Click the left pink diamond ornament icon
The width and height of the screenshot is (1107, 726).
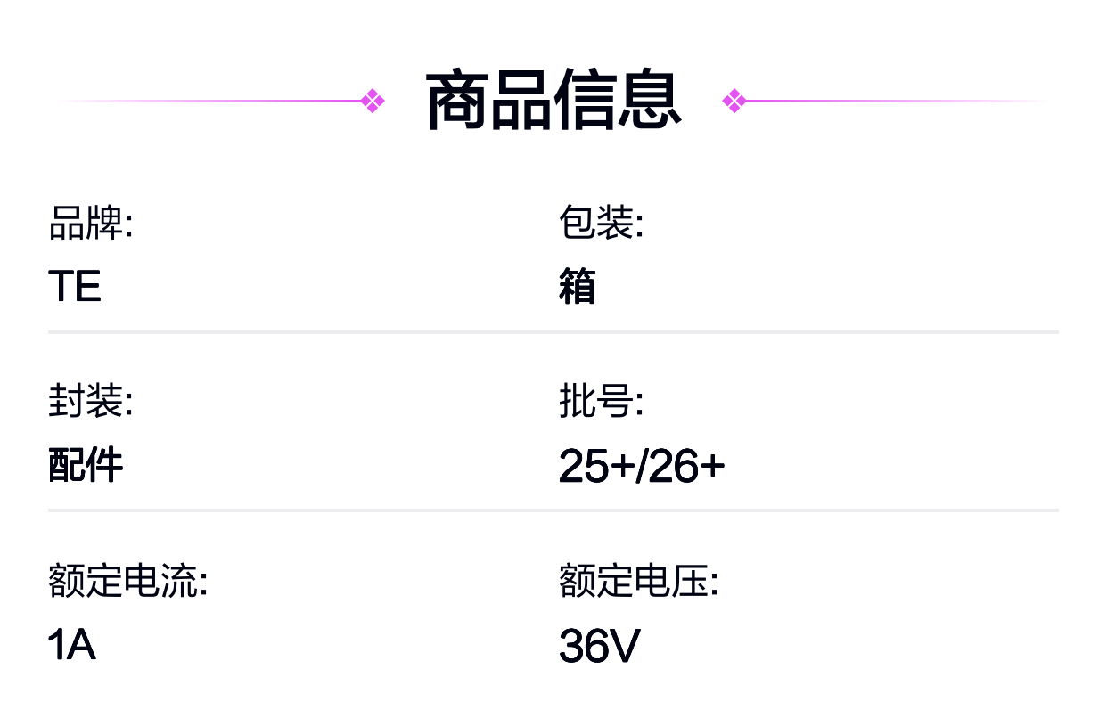(373, 101)
